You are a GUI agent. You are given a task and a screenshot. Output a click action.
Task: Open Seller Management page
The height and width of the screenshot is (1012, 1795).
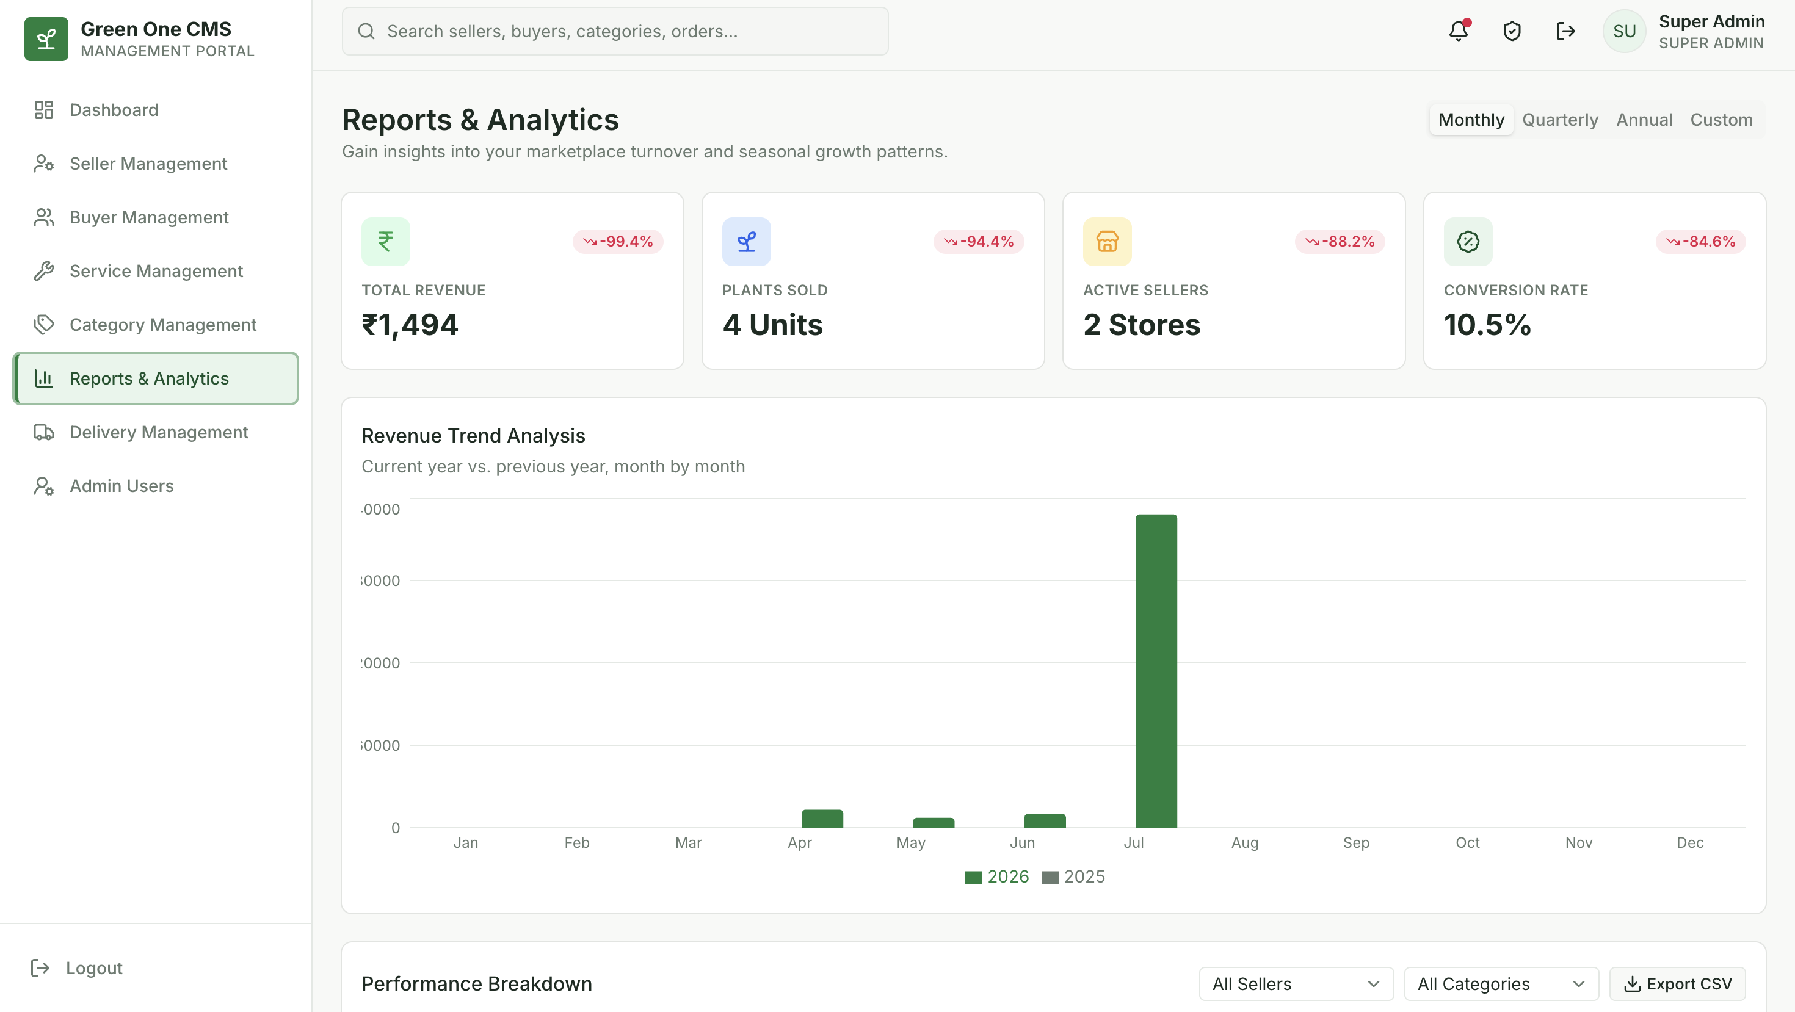tap(156, 164)
